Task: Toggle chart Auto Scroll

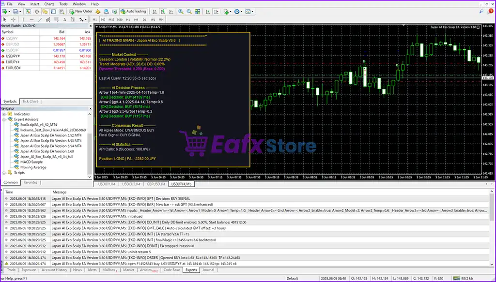Action: click(208, 12)
